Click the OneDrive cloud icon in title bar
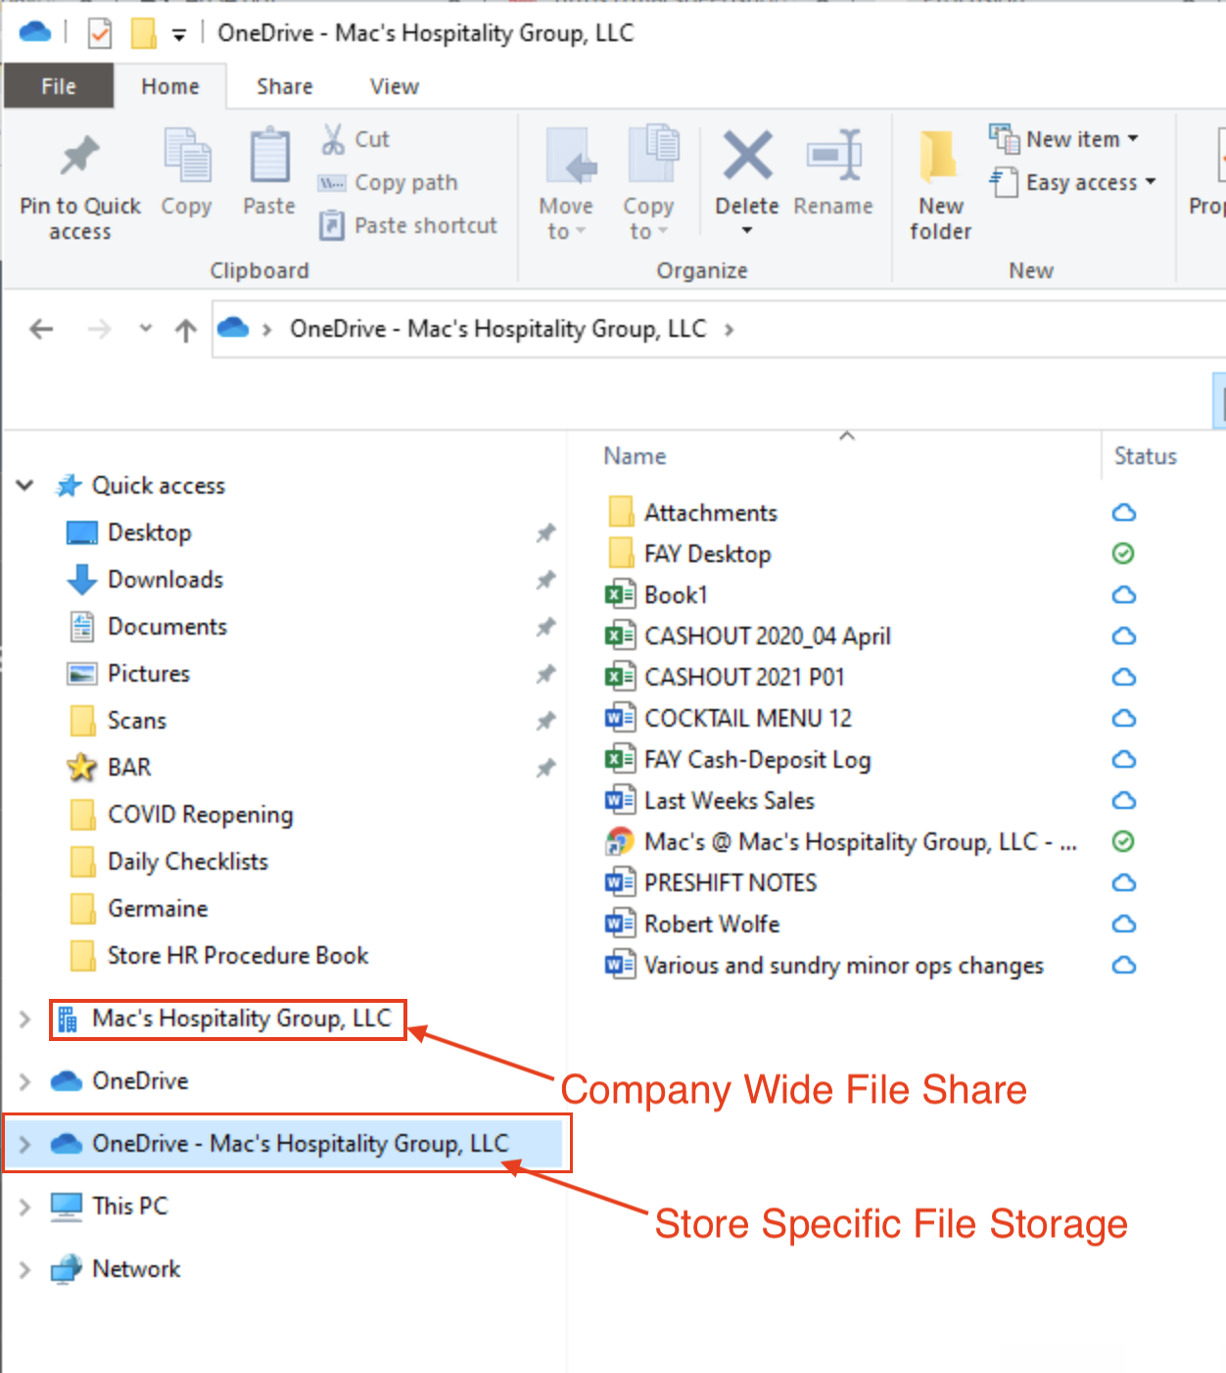The image size is (1226, 1373). (35, 32)
